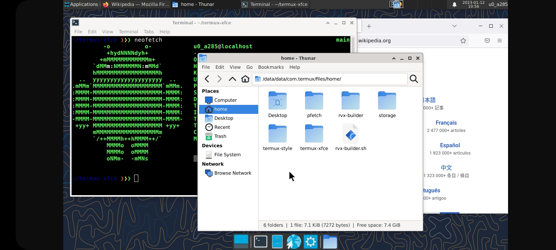Select the rvx-builder folder
Viewport: 556px width, 250px height.
pyautogui.click(x=351, y=105)
